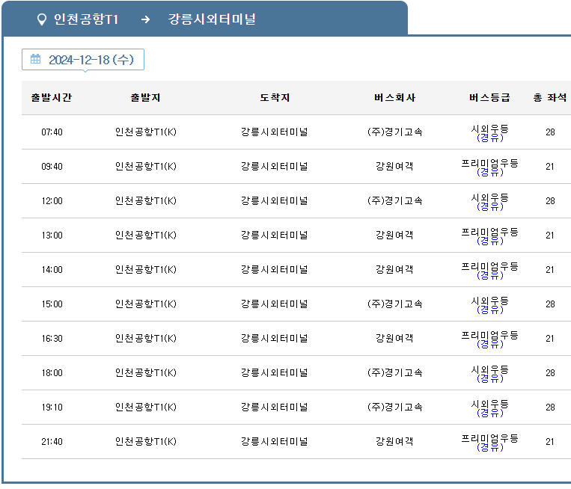
Task: Select the 21:40 departure time
Action: (x=52, y=442)
